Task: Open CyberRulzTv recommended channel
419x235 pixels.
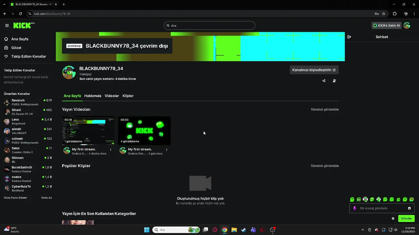Action: (28, 188)
